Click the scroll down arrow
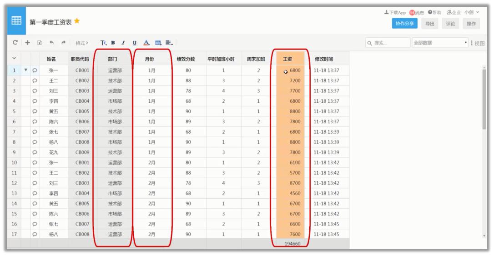Image resolution: width=494 pixels, height=256 pixels. click(484, 236)
